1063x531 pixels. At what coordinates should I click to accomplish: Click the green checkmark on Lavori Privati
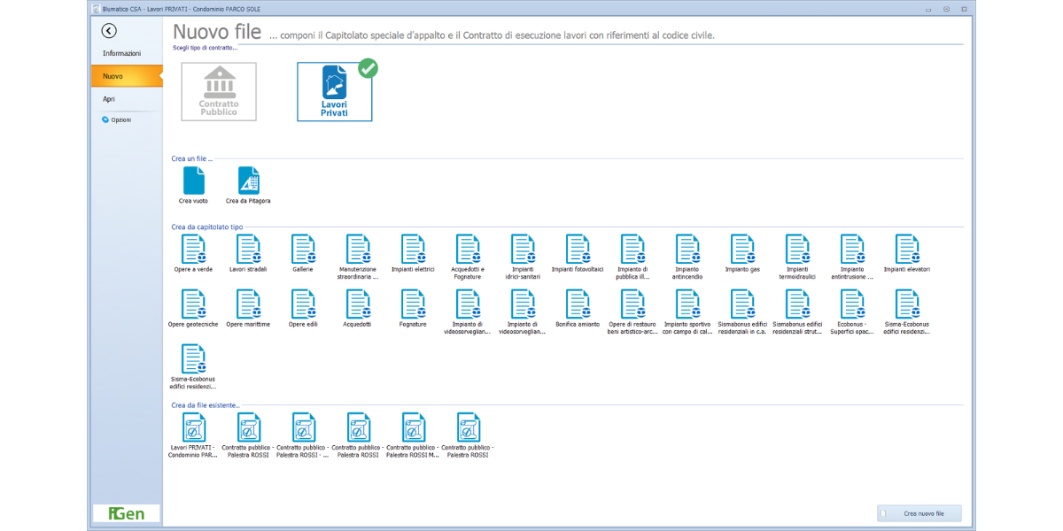(x=368, y=68)
